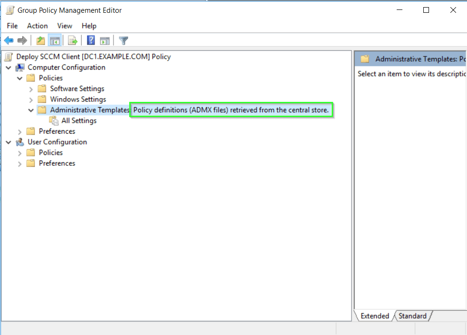
Task: Open the View menu
Action: pos(65,26)
